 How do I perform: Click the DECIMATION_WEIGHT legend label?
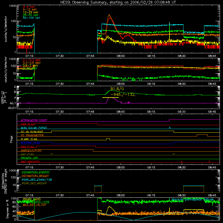tap(35, 176)
